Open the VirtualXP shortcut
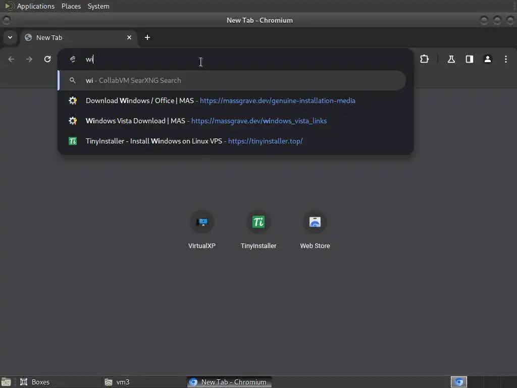 202,230
